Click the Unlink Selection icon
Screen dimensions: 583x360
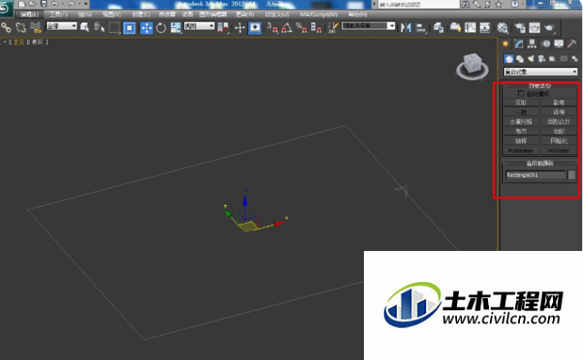click(x=21, y=27)
